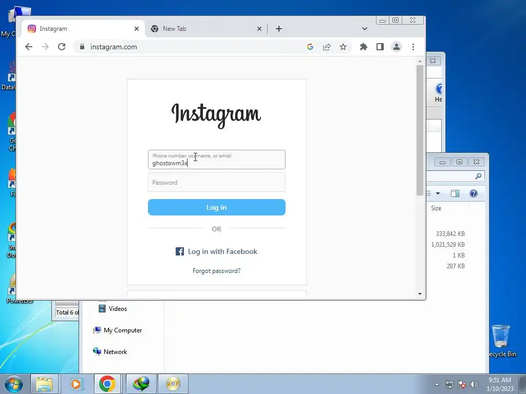Screen dimensions: 526x394
Task: Open the Chrome profile avatar
Action: tap(397, 47)
